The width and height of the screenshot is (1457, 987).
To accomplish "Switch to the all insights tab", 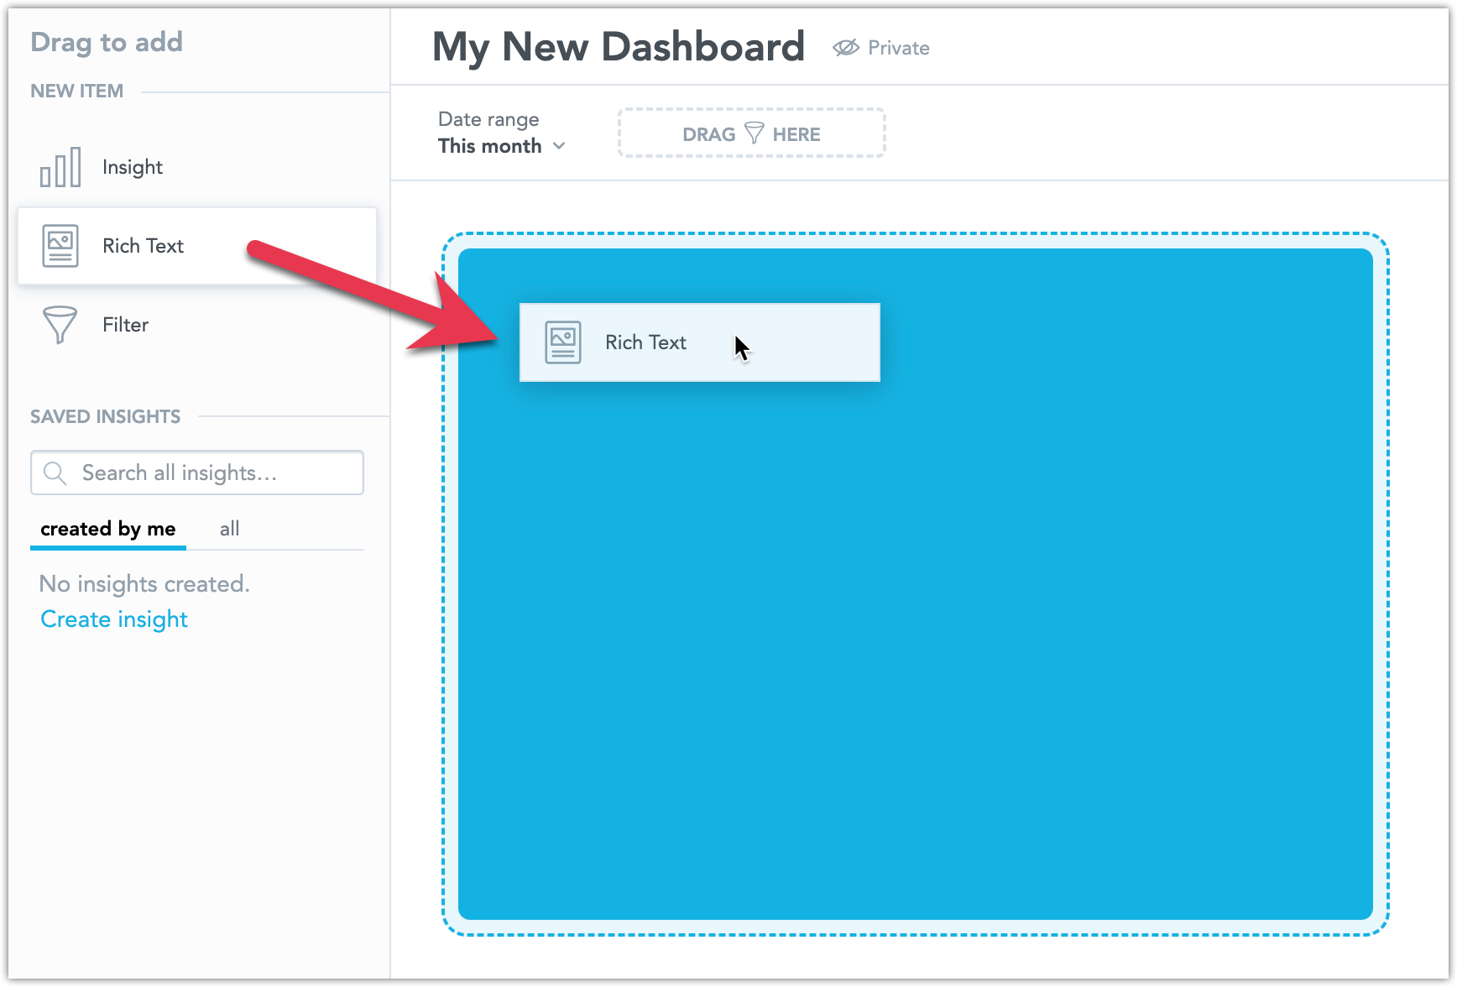I will point(229,529).
